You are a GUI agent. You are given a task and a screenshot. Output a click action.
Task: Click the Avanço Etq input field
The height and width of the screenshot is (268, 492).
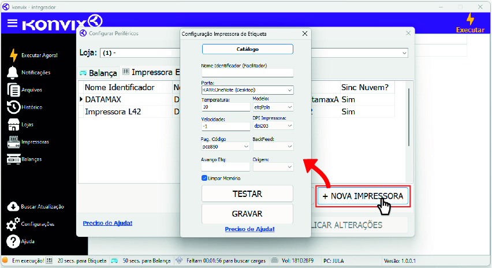tap(225, 167)
